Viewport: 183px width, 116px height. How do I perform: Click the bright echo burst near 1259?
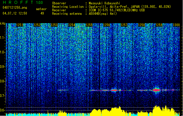pos(156,90)
